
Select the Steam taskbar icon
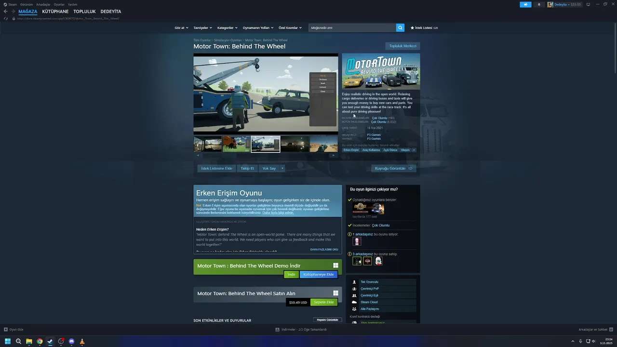pyautogui.click(x=50, y=341)
